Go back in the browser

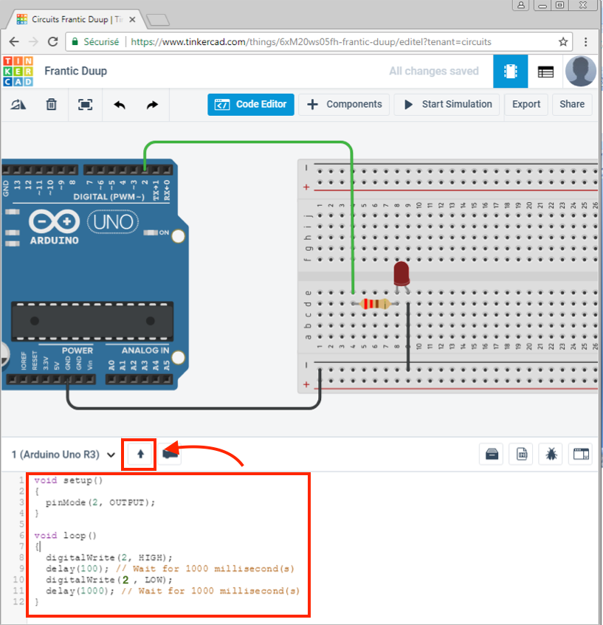pos(14,42)
